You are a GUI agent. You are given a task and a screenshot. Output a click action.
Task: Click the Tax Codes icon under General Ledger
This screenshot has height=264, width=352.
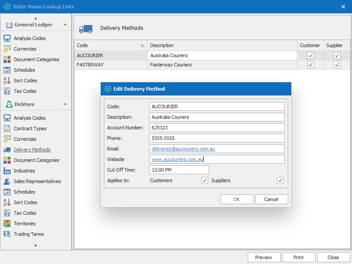7,91
